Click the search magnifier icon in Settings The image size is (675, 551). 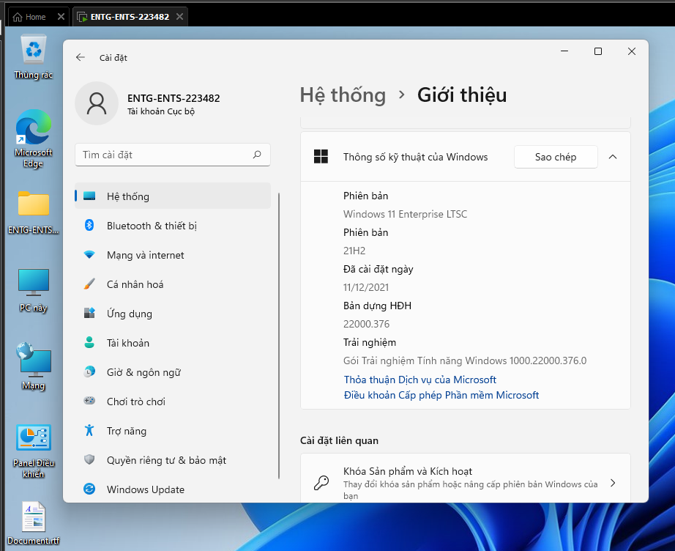257,154
